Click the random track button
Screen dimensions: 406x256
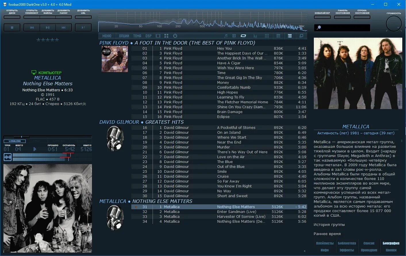tap(83, 28)
